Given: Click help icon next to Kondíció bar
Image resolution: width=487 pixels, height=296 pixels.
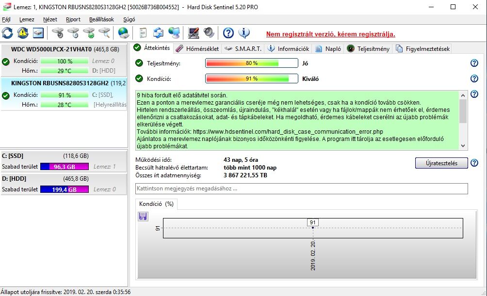Looking at the screenshot, I should click(x=474, y=78).
